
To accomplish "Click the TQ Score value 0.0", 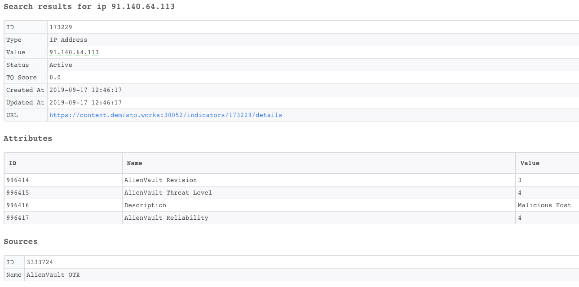I will click(55, 78).
